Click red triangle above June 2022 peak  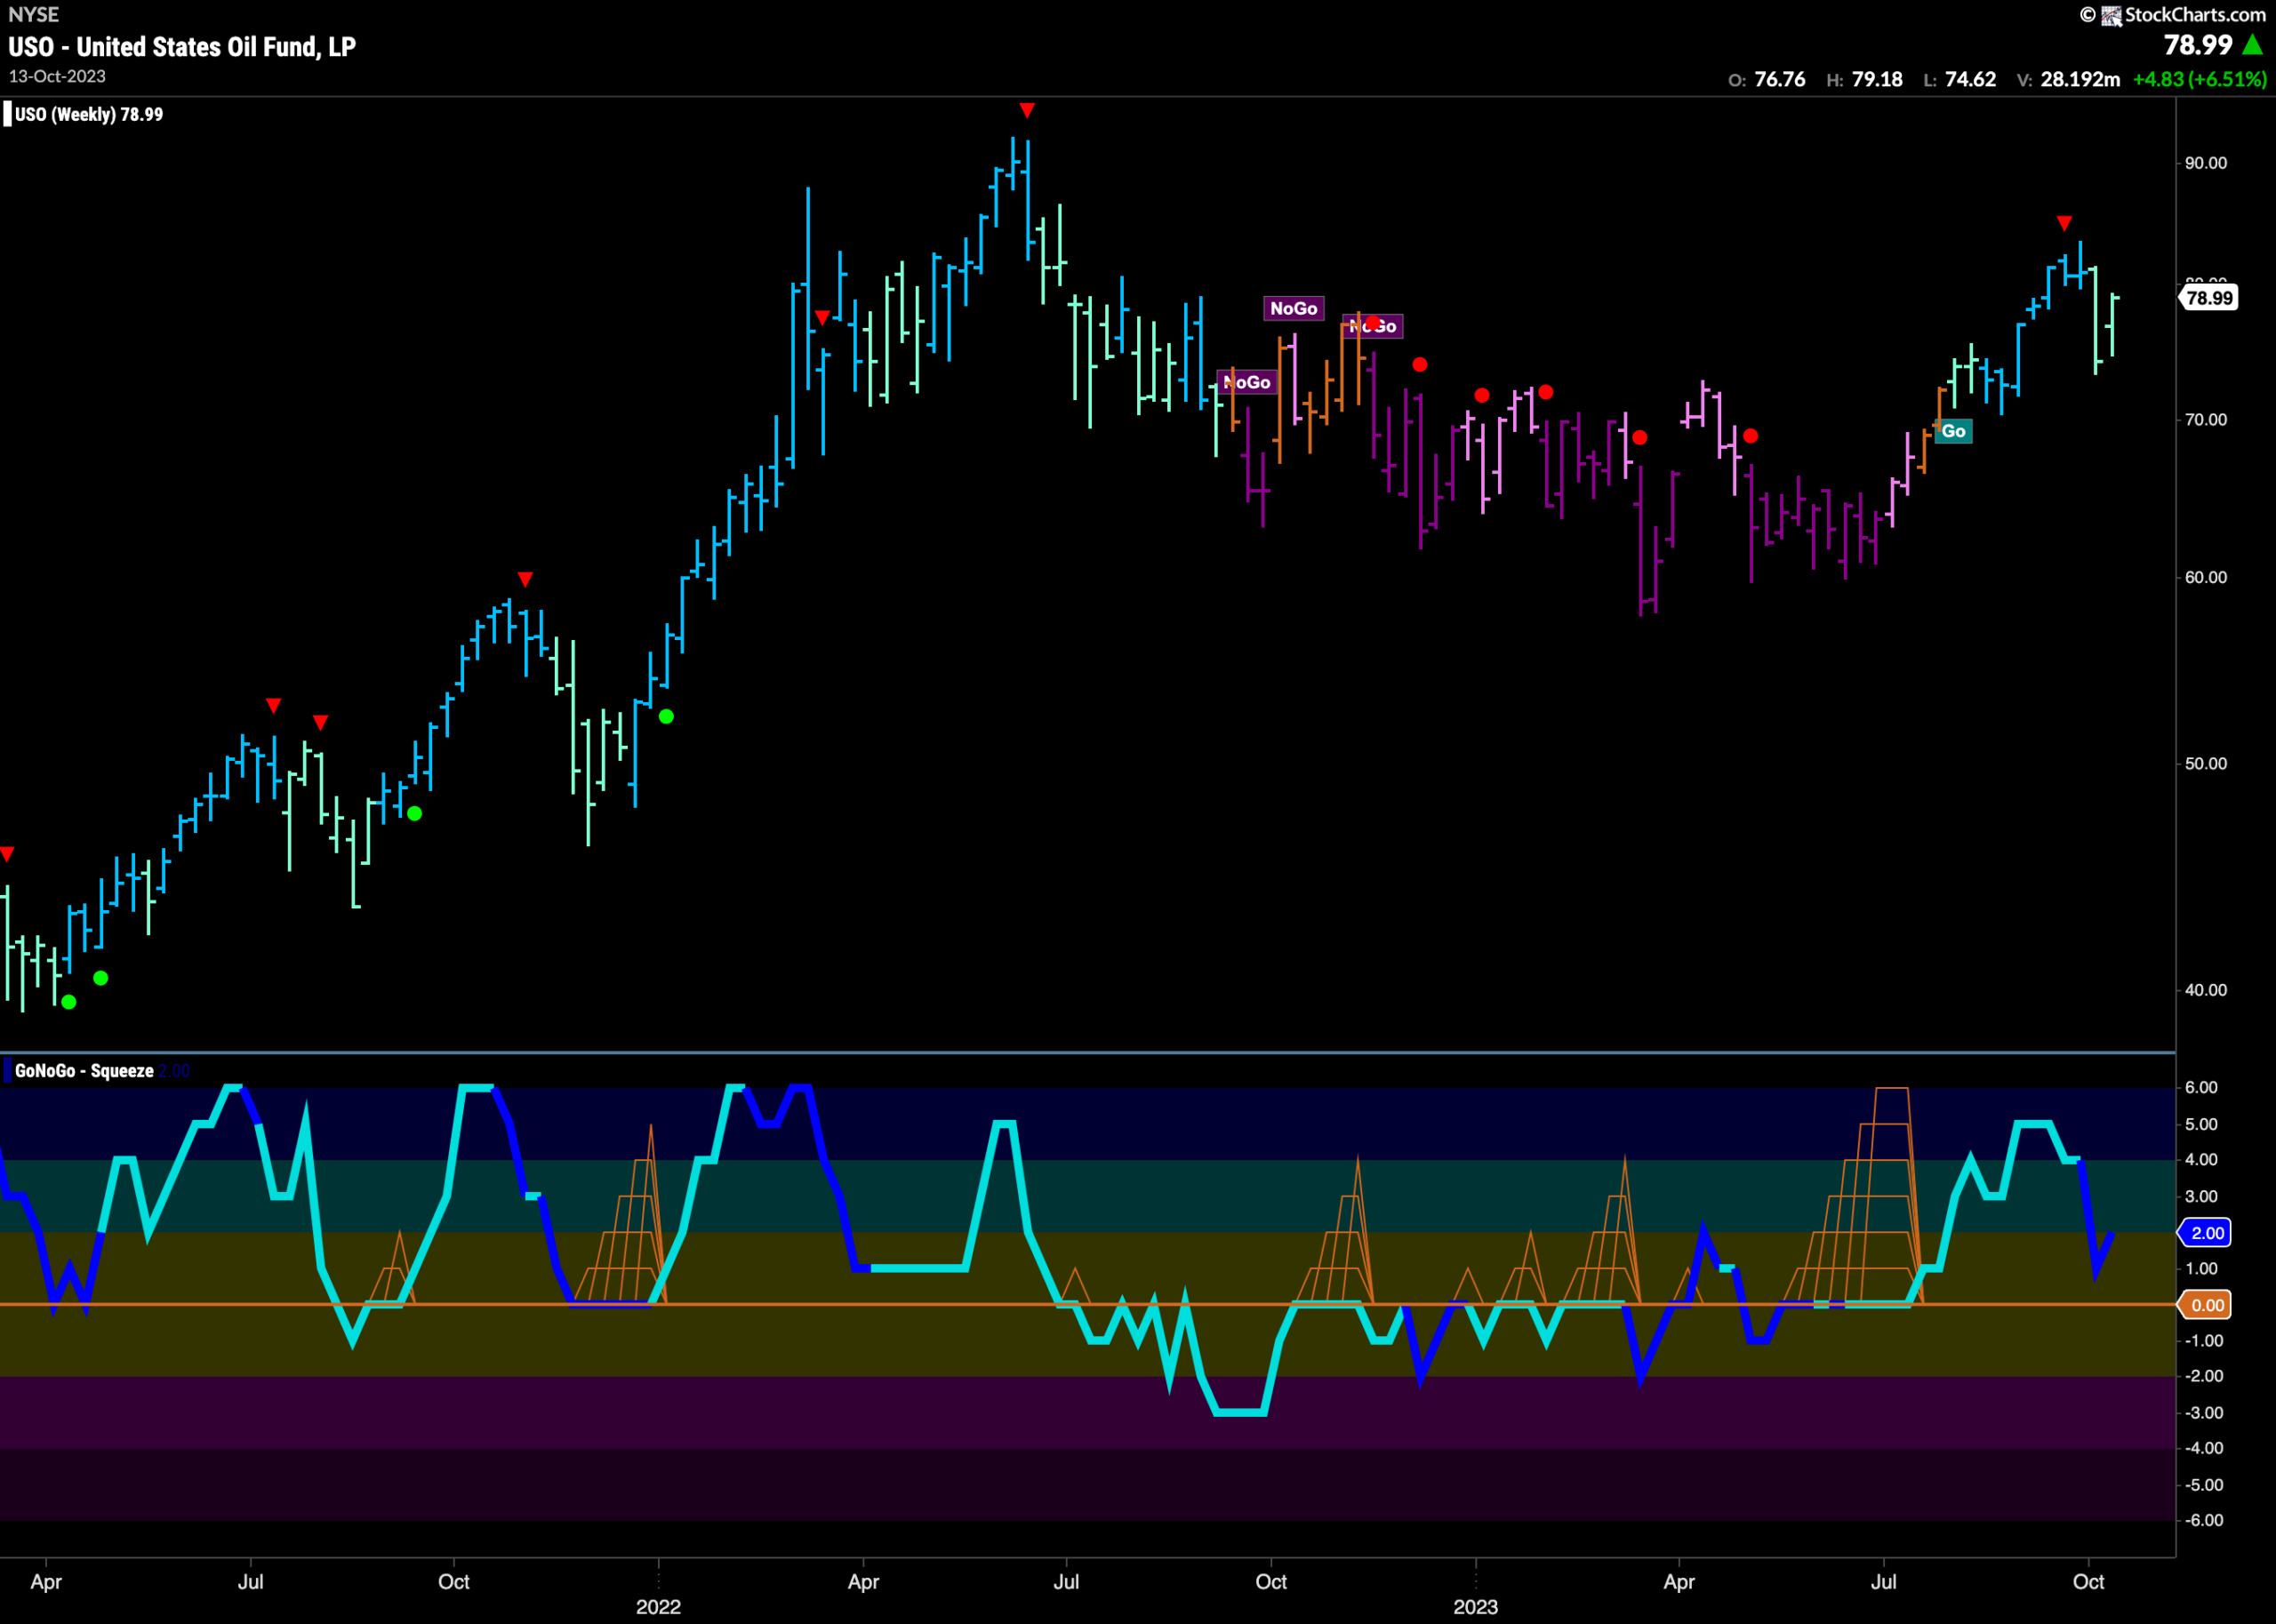click(x=1027, y=110)
